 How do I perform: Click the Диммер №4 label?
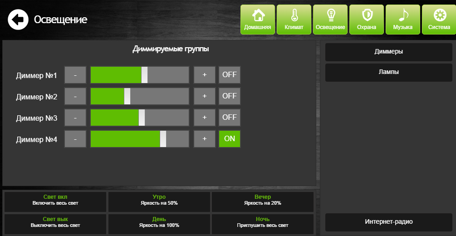tap(37, 140)
